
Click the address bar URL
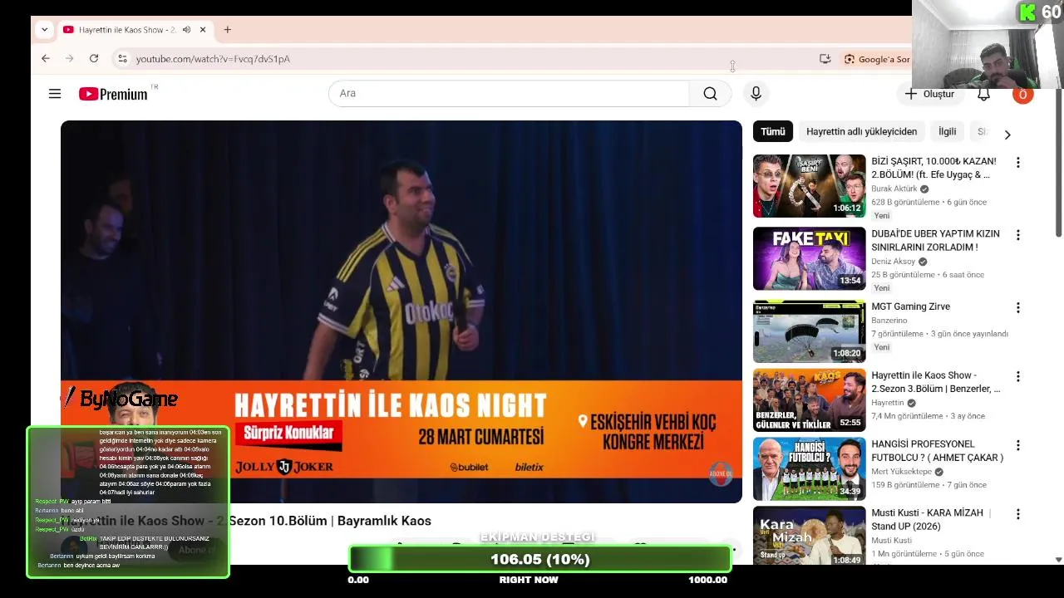point(213,59)
